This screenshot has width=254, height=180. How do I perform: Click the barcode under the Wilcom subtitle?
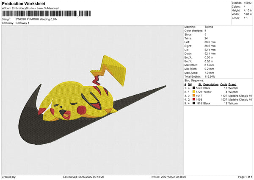47,14
